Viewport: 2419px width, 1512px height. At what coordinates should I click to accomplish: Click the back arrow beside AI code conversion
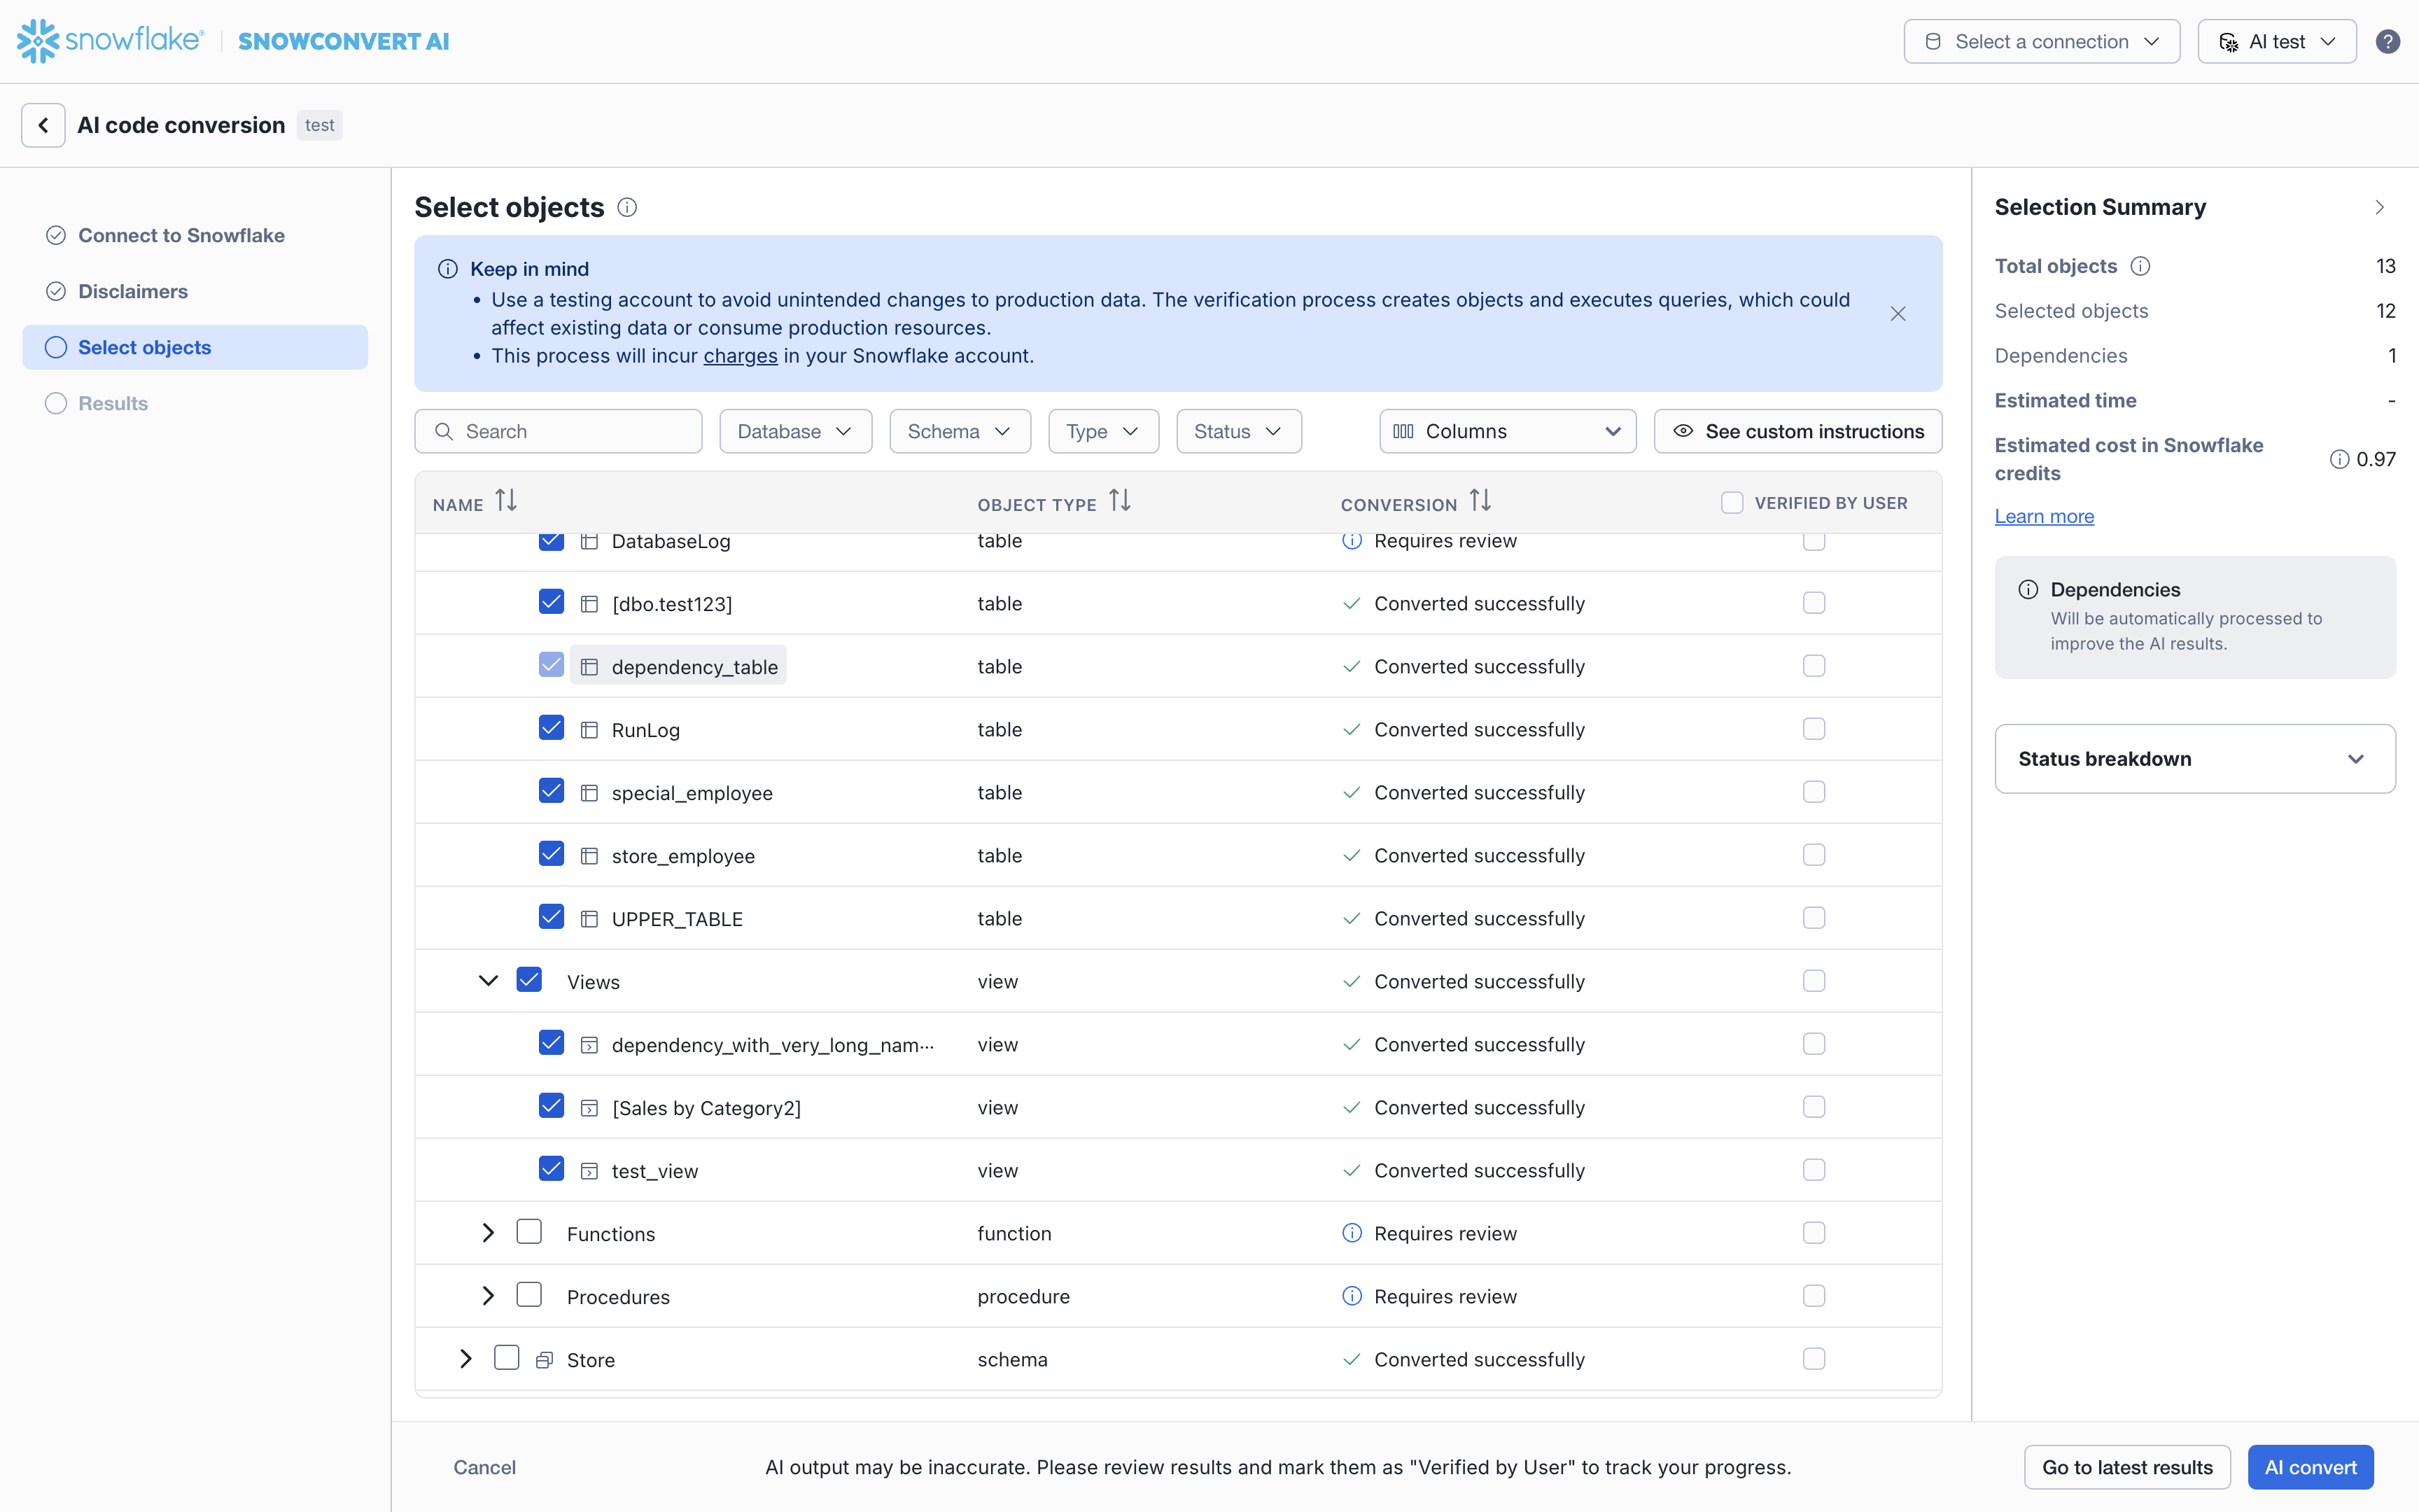[43, 125]
